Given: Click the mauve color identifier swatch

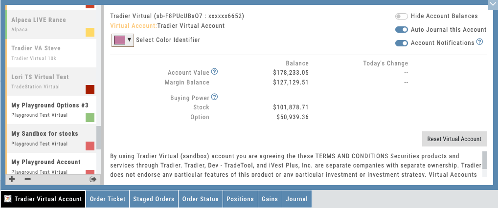Looking at the screenshot, I should pyautogui.click(x=119, y=40).
